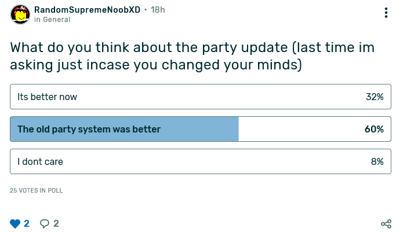
Task: Click the "25 votes in poll" label
Action: tap(37, 190)
